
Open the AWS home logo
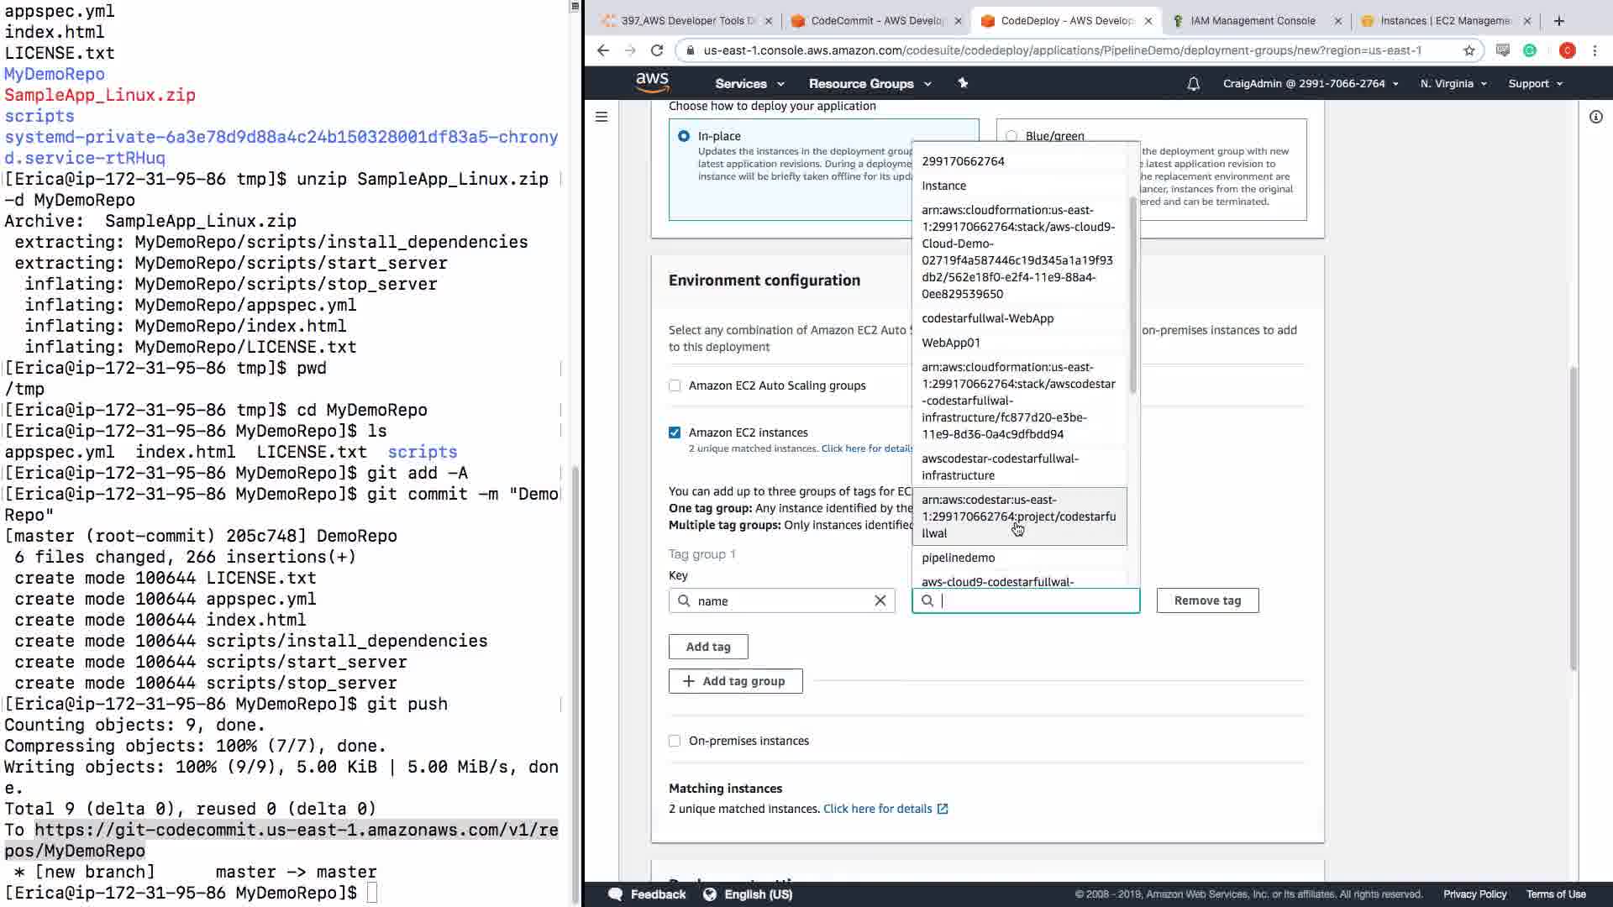[652, 82]
